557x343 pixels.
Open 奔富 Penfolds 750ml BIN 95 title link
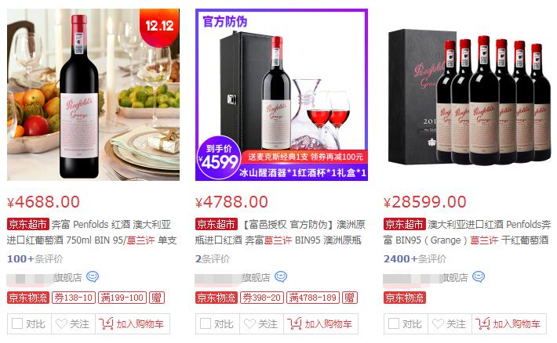tap(92, 233)
